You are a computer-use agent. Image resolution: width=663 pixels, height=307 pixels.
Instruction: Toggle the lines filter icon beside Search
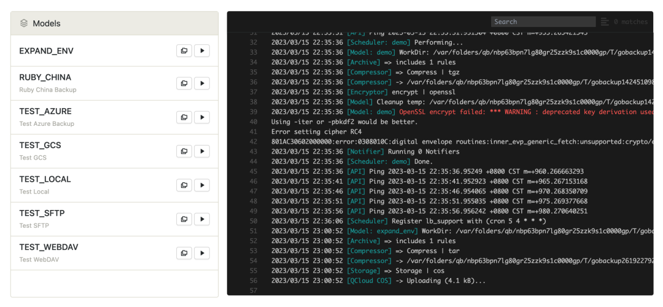605,21
